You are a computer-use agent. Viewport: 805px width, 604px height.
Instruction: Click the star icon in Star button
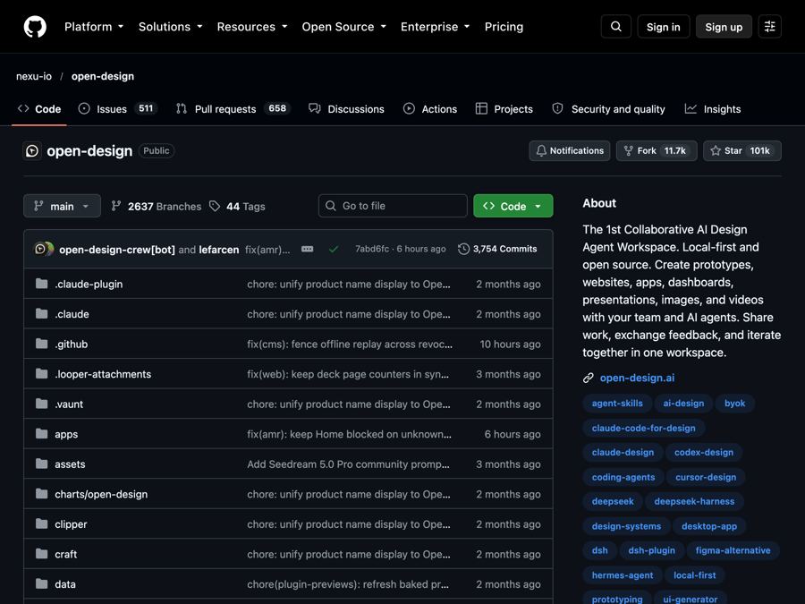click(716, 151)
